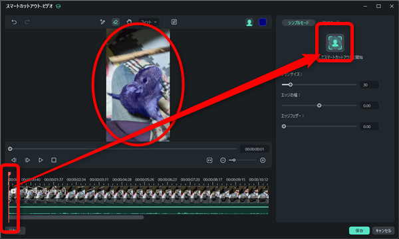Open the フィット zoom dropdown

point(148,22)
